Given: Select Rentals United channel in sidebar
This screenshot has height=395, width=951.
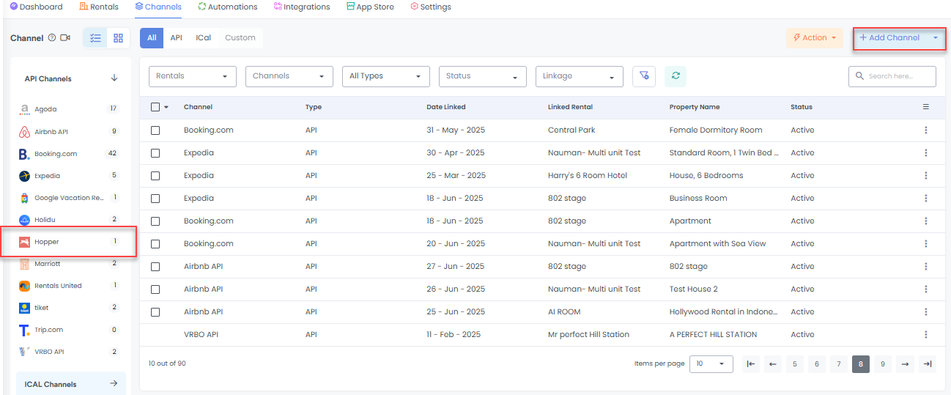Looking at the screenshot, I should [x=69, y=286].
